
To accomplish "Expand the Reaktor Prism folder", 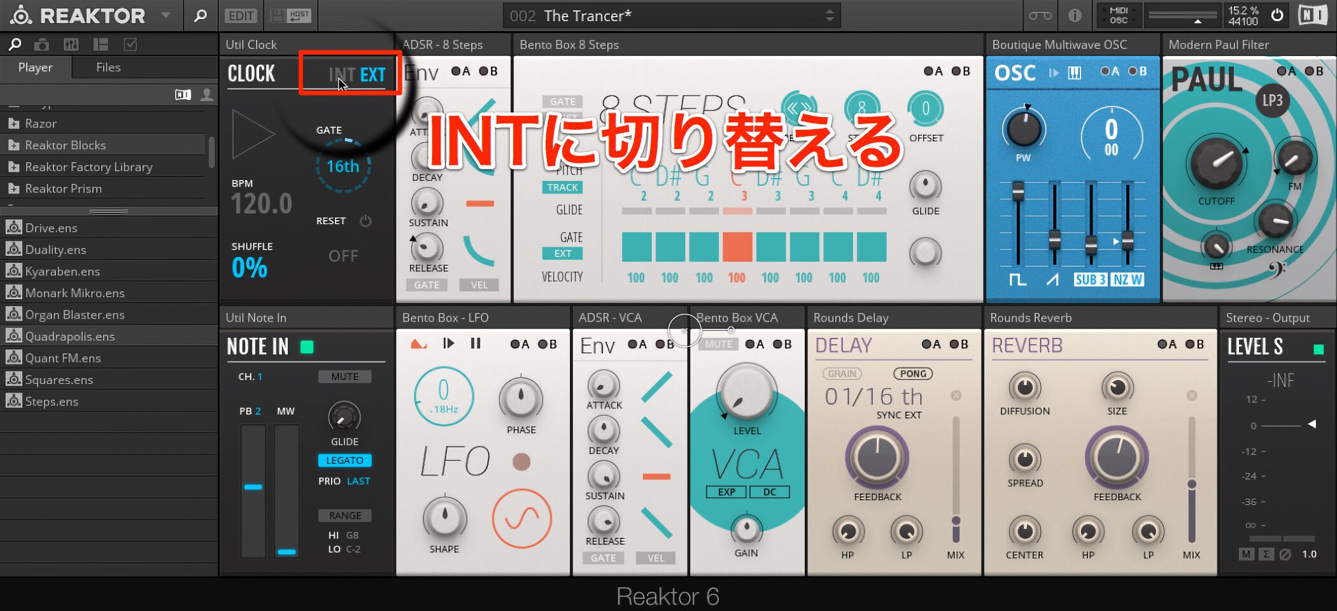I will [x=13, y=188].
